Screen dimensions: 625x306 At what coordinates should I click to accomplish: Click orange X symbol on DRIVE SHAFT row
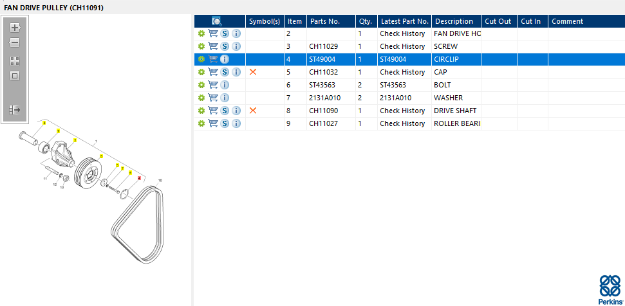tap(253, 111)
